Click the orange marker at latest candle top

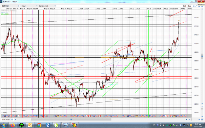179,21
